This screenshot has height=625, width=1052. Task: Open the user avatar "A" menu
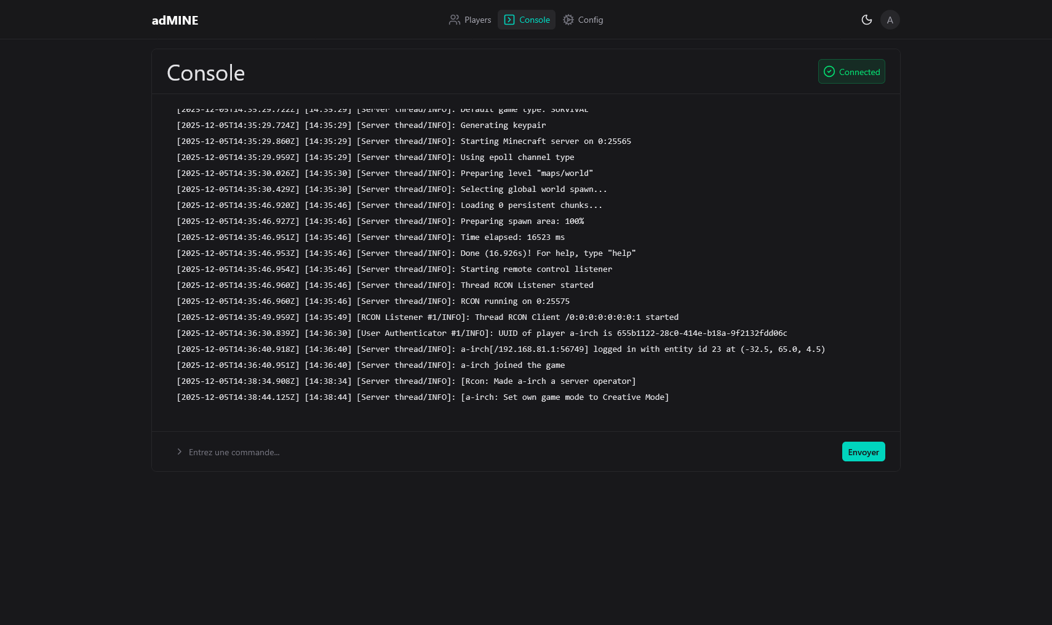click(890, 20)
